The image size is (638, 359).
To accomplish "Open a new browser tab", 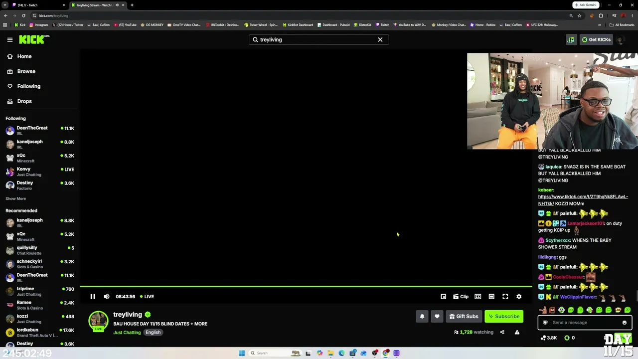I will point(132,5).
